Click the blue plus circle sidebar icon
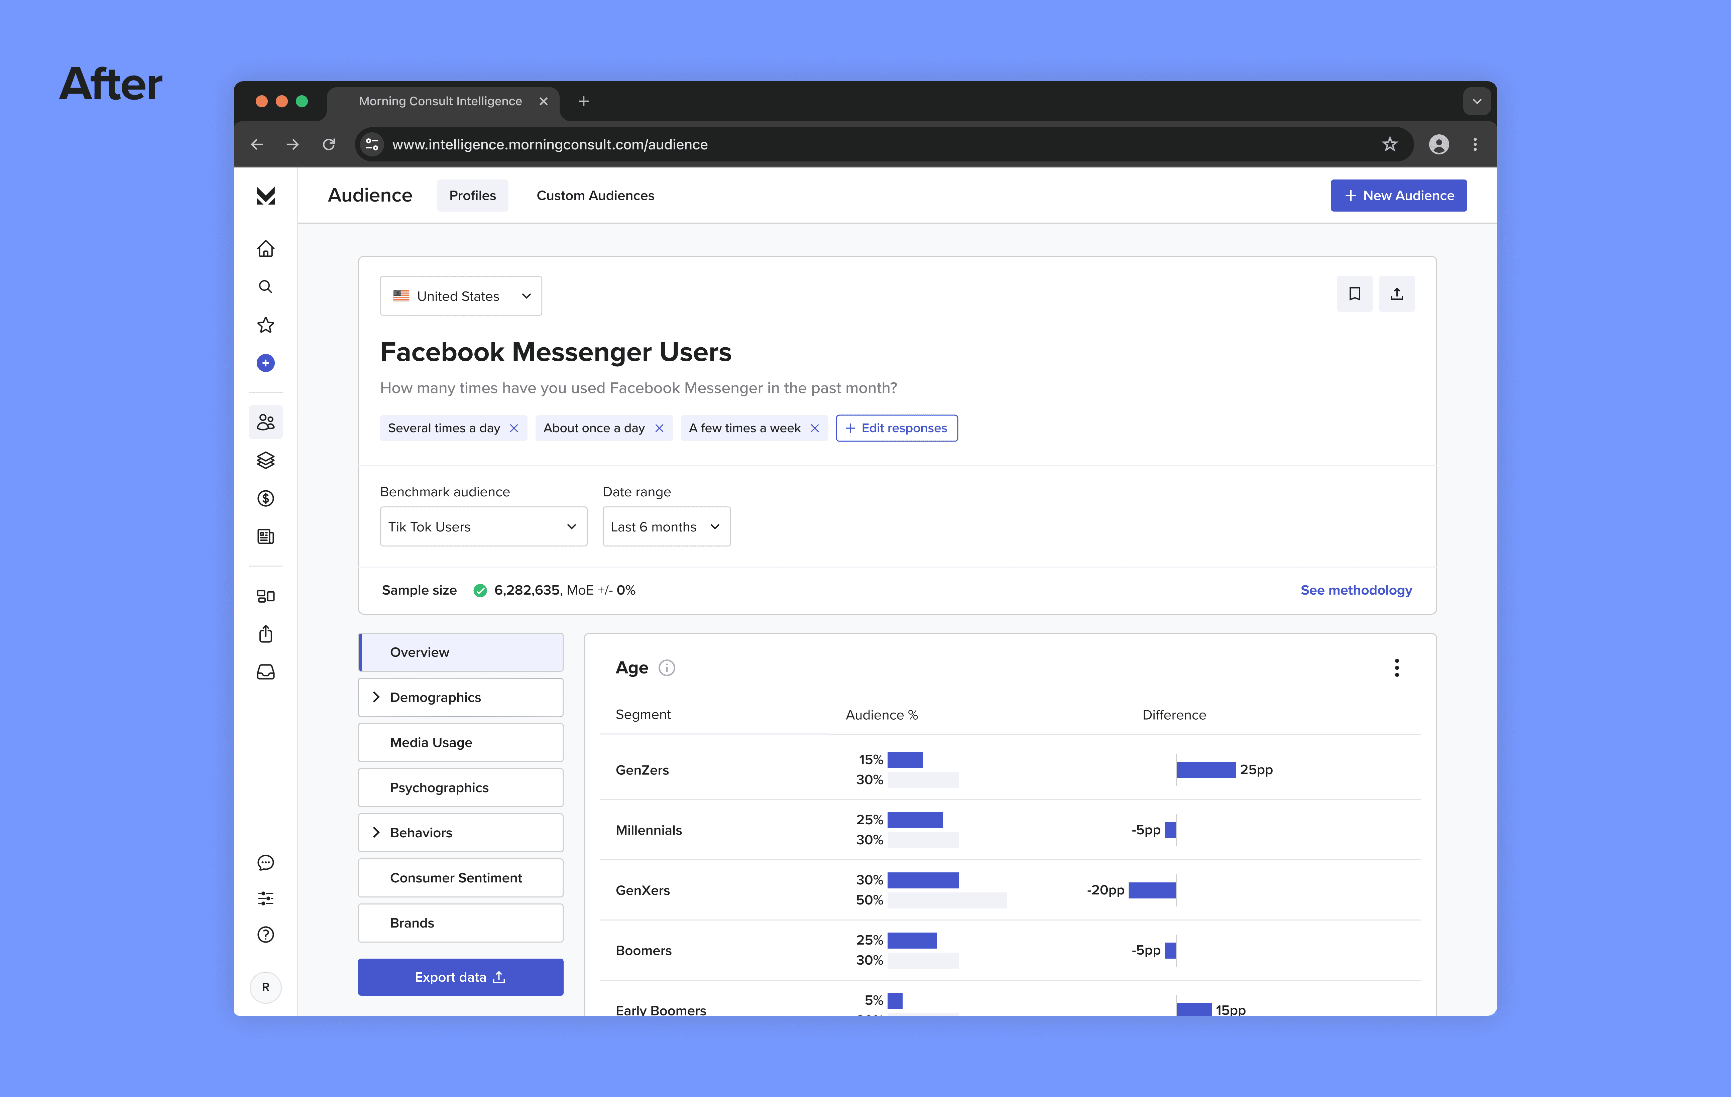The width and height of the screenshot is (1731, 1097). click(265, 363)
